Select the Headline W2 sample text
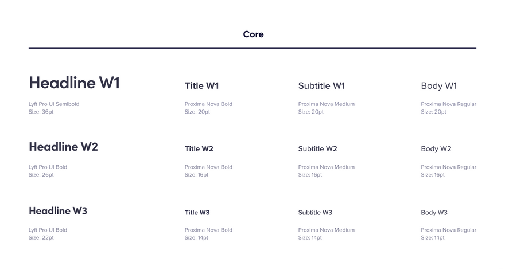 (64, 147)
